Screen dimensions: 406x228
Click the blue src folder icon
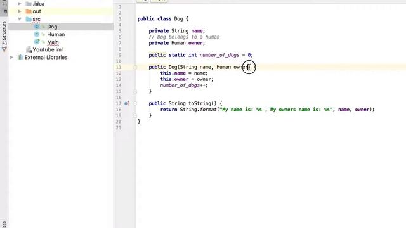[29, 19]
